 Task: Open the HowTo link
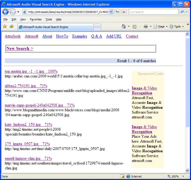(x=62, y=36)
